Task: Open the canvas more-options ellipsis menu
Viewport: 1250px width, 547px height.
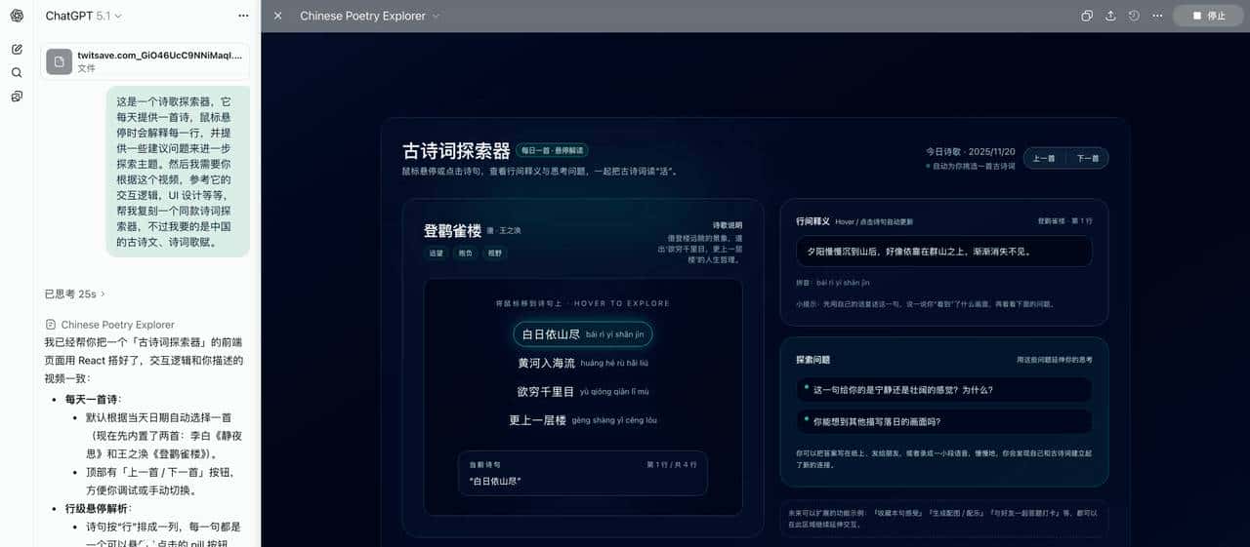Action: click(1157, 16)
